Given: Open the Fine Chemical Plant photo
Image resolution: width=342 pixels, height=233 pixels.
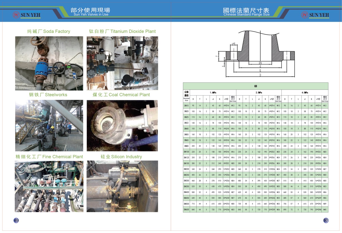Looking at the screenshot, I should click(49, 186).
